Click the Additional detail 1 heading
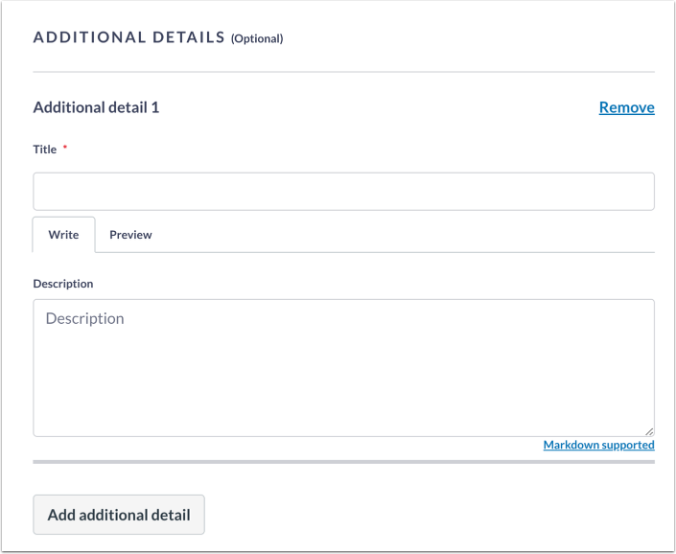 tap(96, 107)
